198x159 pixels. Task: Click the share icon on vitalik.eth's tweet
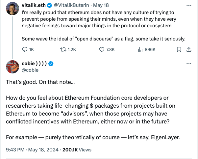click(x=189, y=49)
